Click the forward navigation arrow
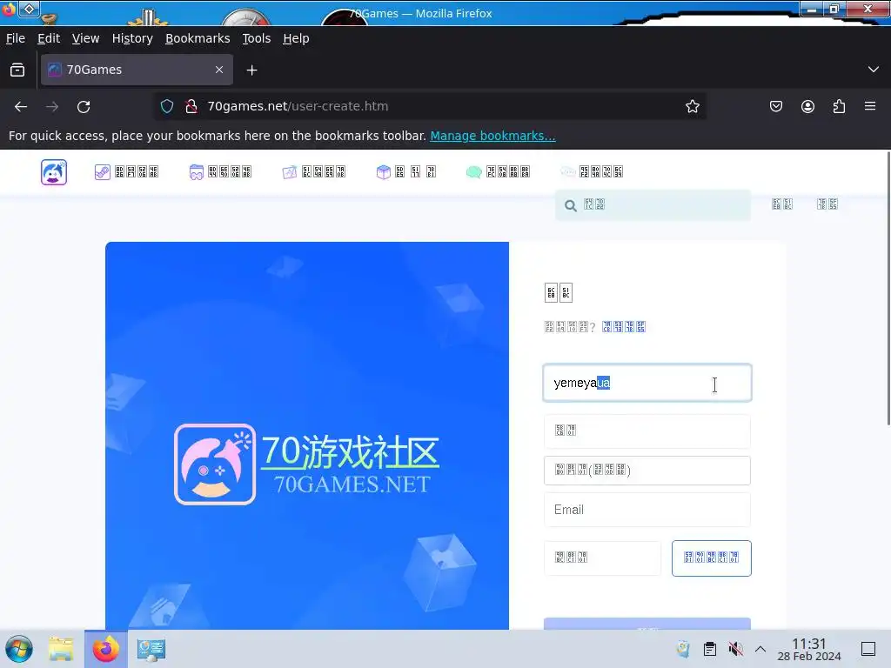This screenshot has width=891, height=668. point(52,106)
